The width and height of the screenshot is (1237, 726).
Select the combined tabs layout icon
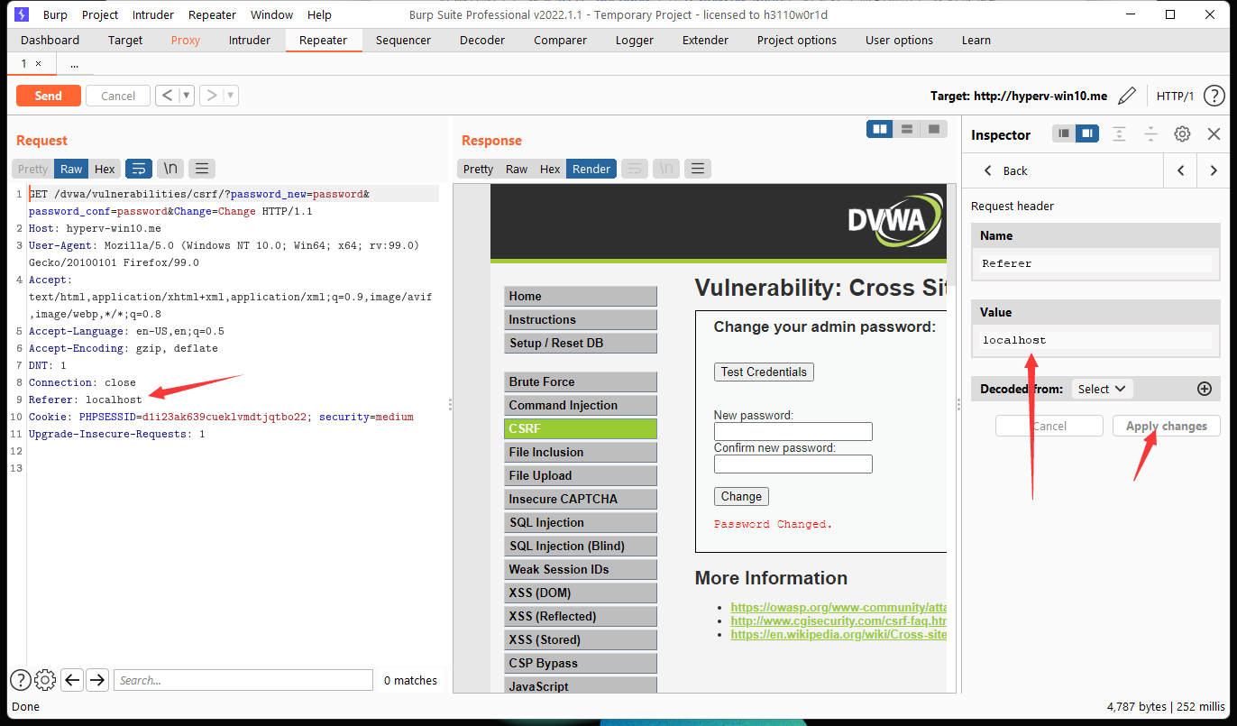click(934, 129)
